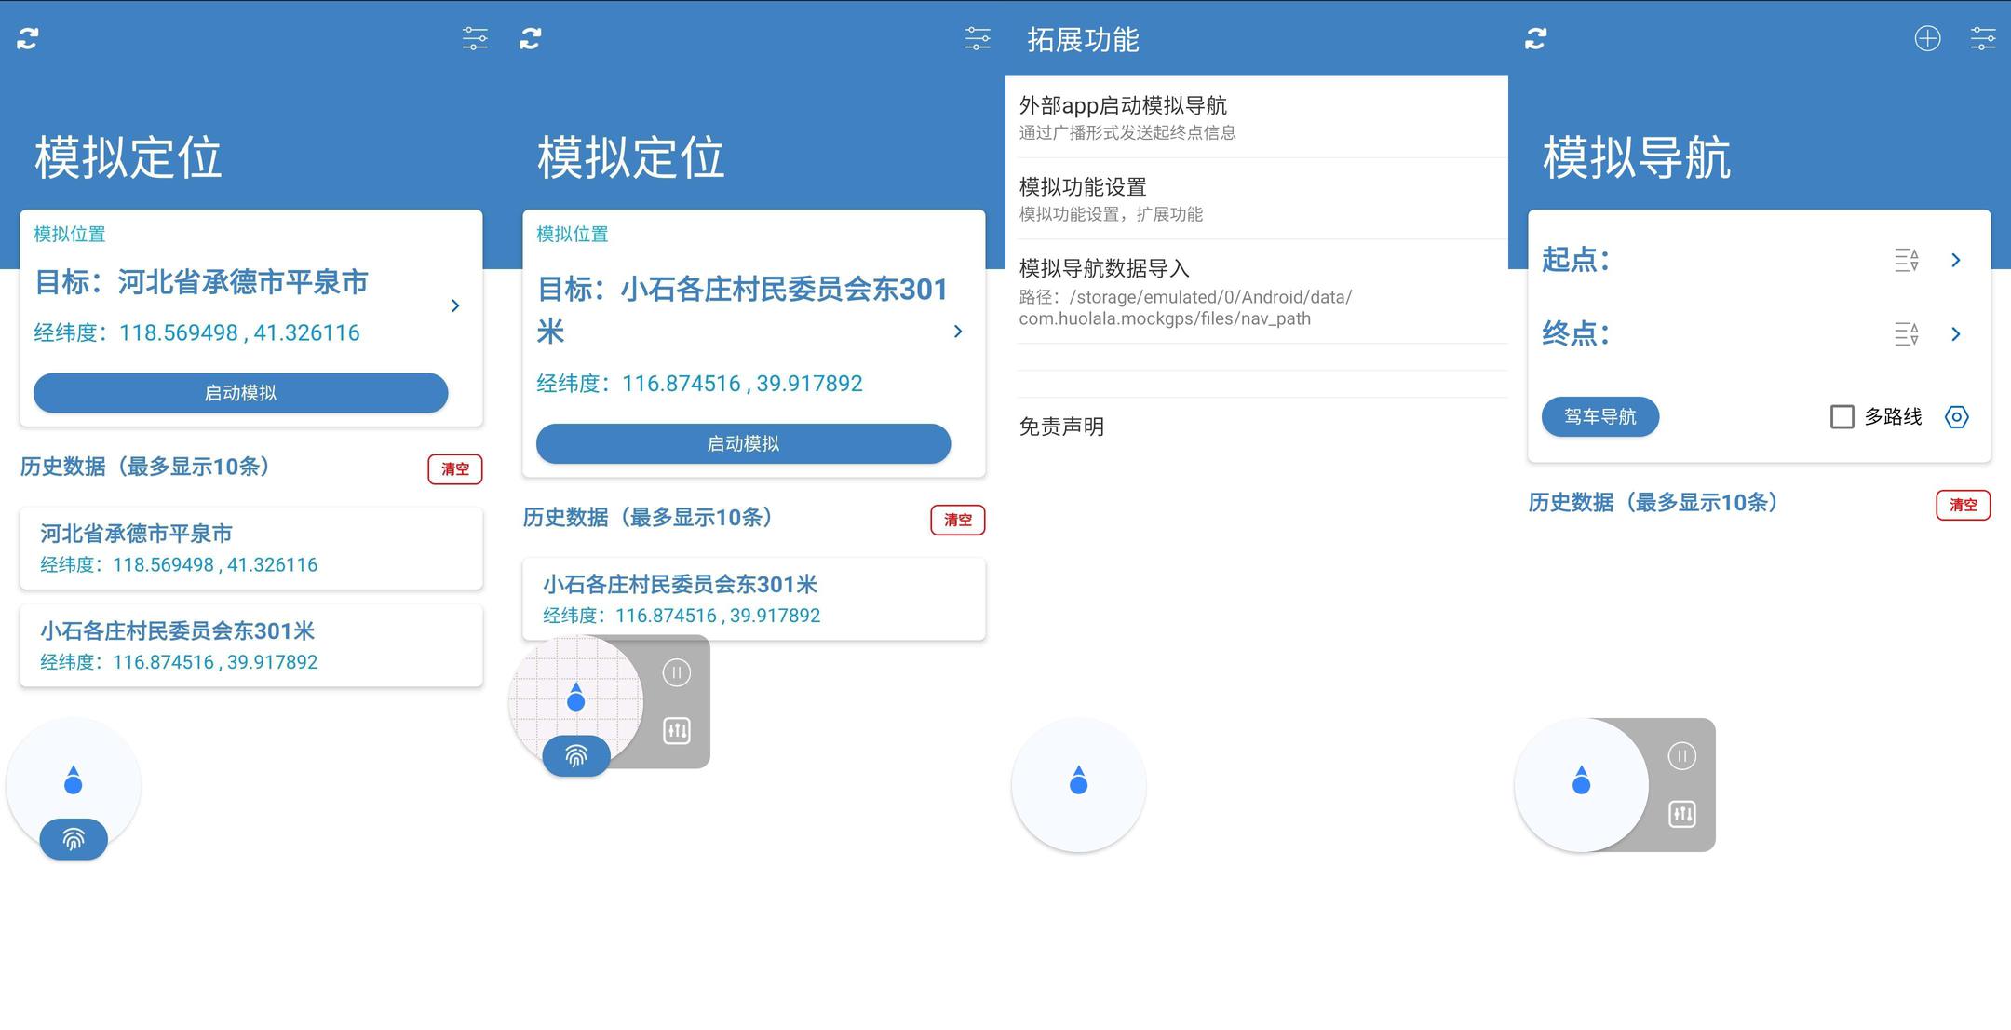Click 起点 label in navigation card
This screenshot has height=1030, width=2011.
point(1575,260)
